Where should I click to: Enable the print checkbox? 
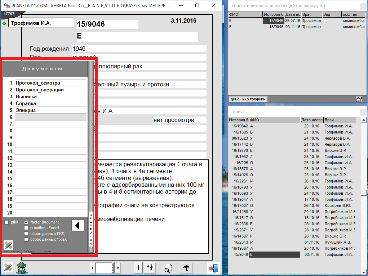tap(7, 222)
